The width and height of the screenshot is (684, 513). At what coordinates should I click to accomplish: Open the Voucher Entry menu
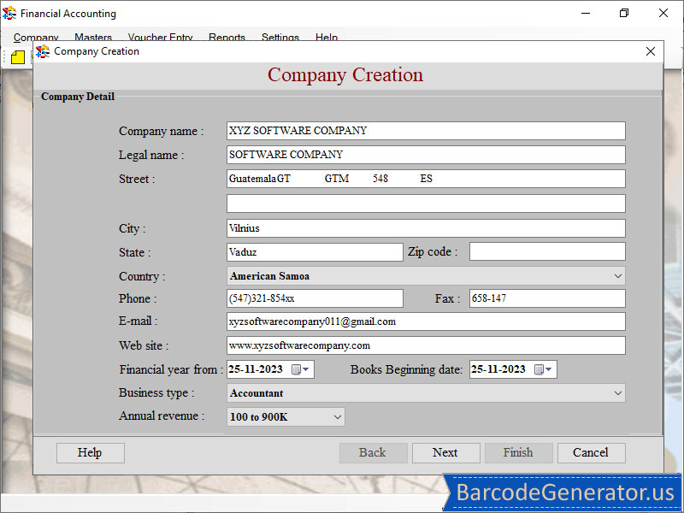pyautogui.click(x=160, y=38)
